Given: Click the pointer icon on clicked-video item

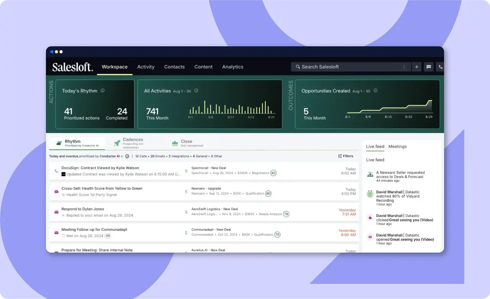Looking at the screenshot, I should pyautogui.click(x=370, y=217).
